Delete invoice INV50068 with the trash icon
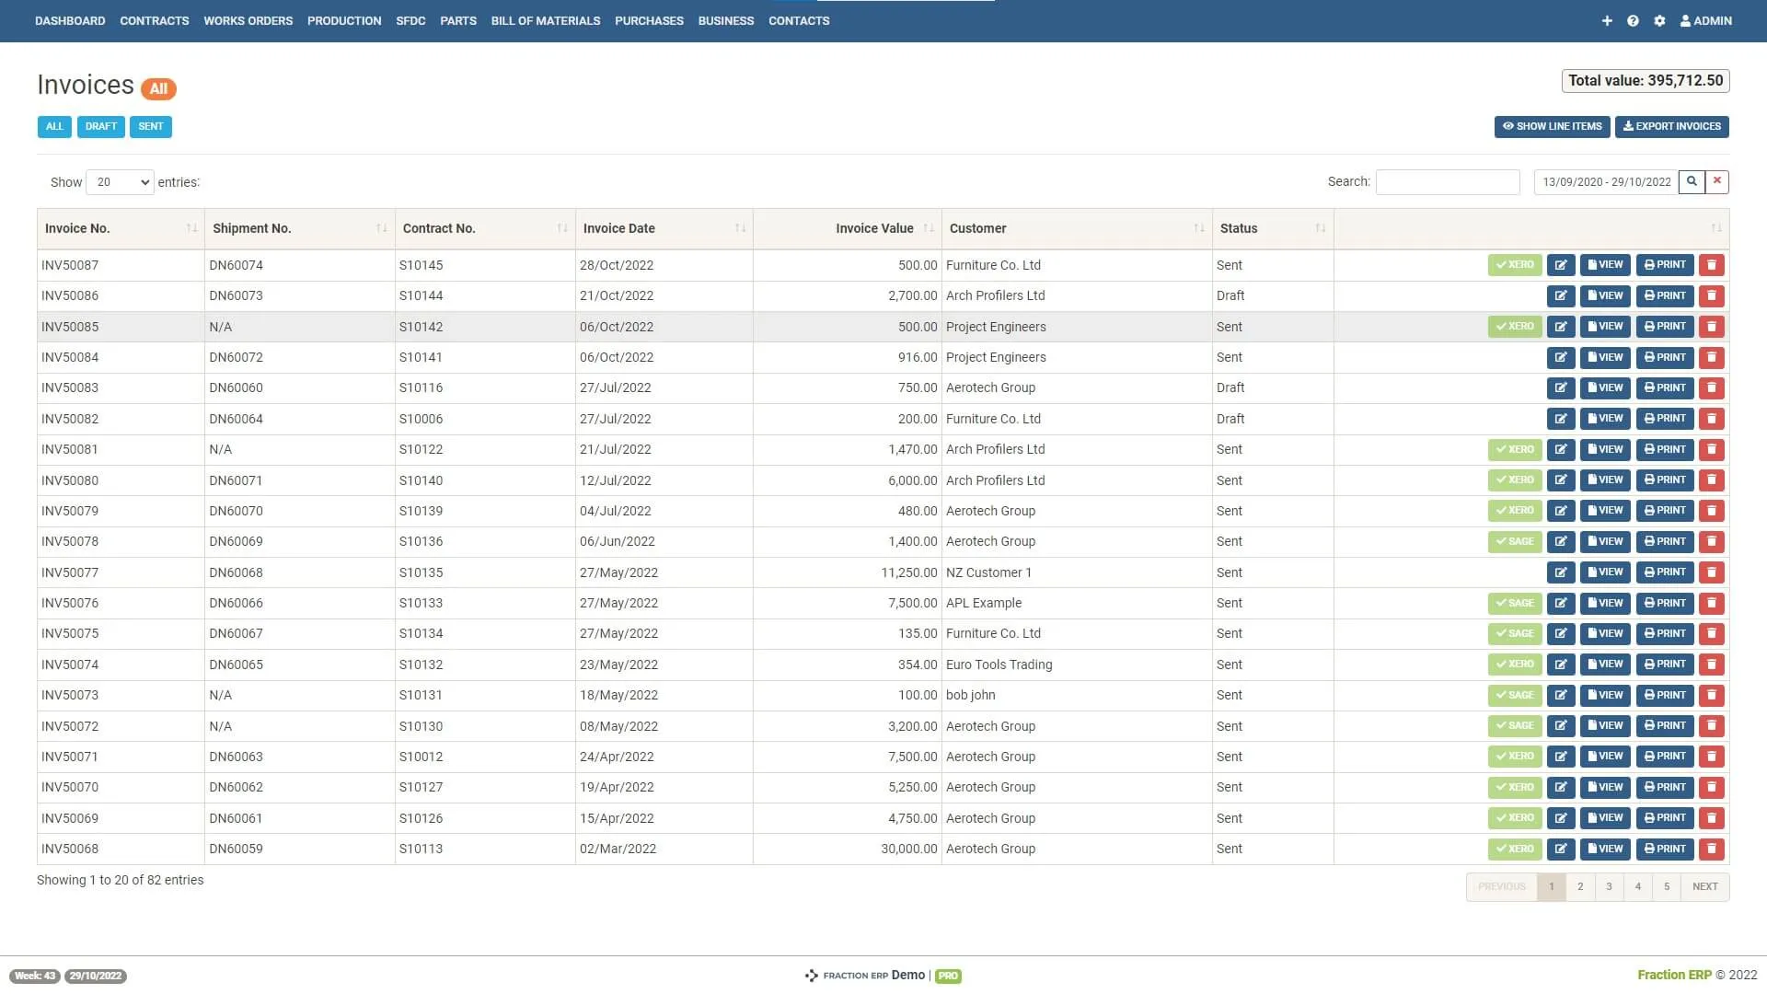This screenshot has height=994, width=1767. 1712,849
